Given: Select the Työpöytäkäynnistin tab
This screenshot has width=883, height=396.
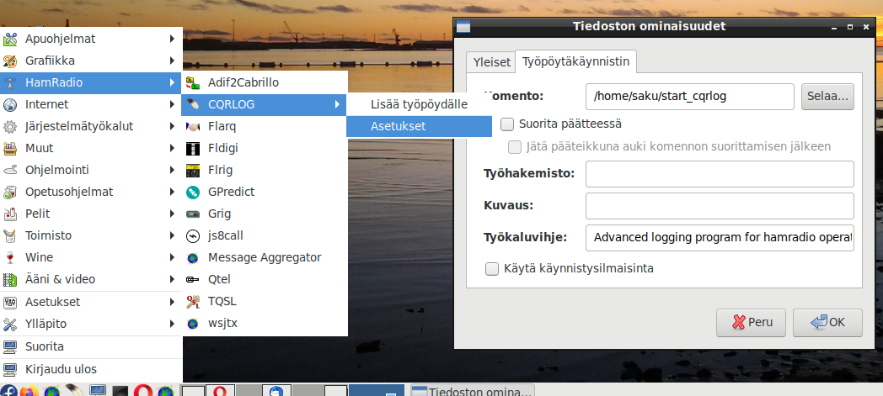Looking at the screenshot, I should pyautogui.click(x=575, y=61).
